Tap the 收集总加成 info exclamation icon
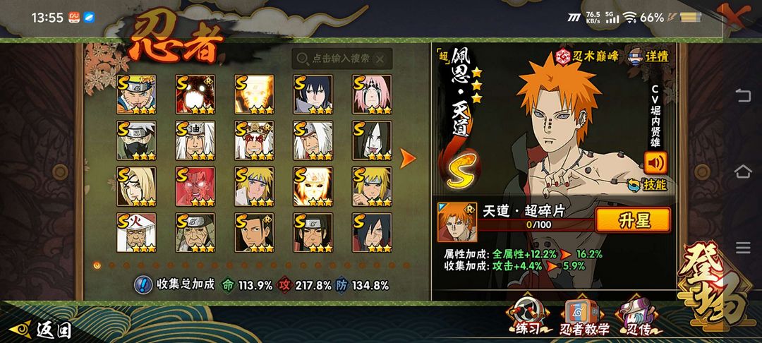Screen dimensions: 762x343 click(143, 284)
